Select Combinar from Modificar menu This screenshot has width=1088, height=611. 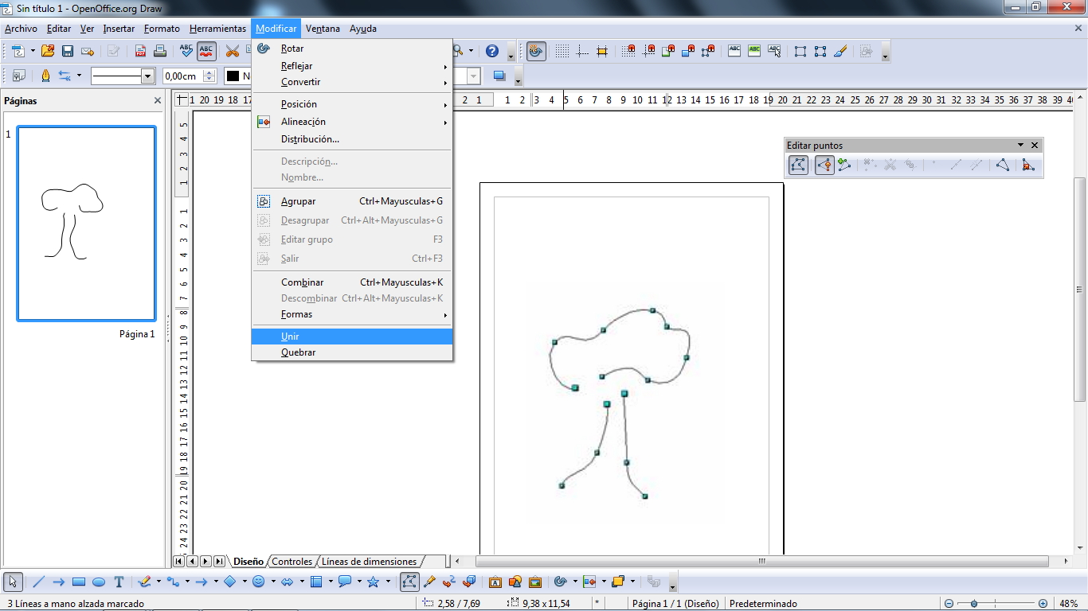(x=352, y=282)
